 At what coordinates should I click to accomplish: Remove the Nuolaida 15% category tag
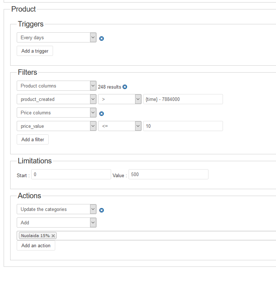(x=53, y=236)
